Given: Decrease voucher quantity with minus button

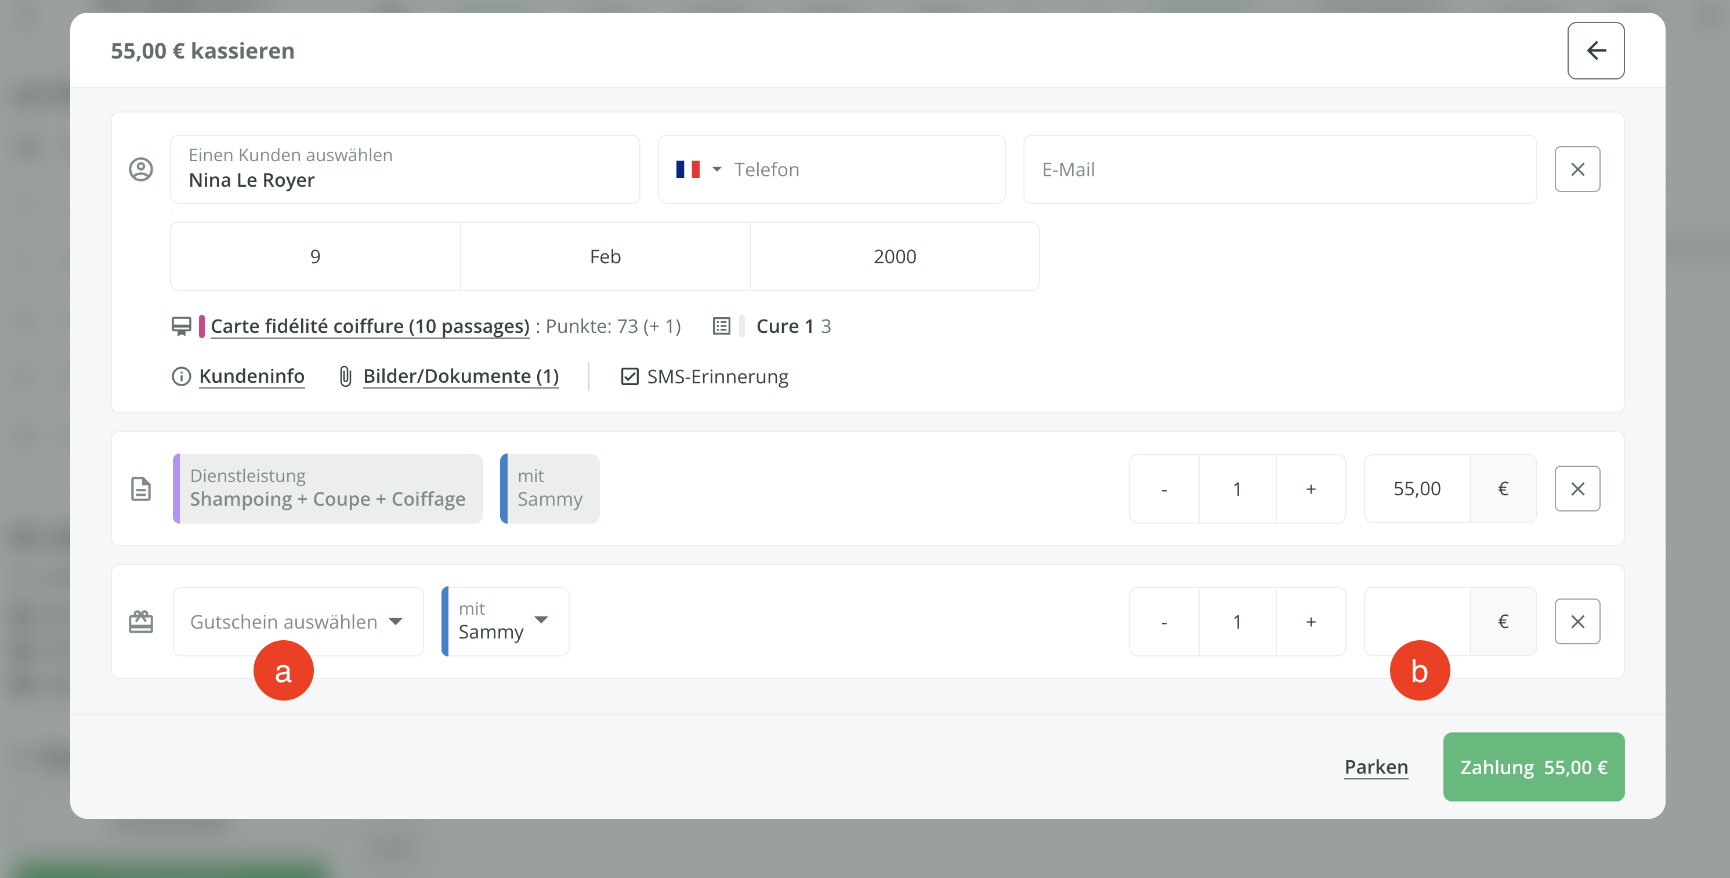Looking at the screenshot, I should (x=1164, y=622).
